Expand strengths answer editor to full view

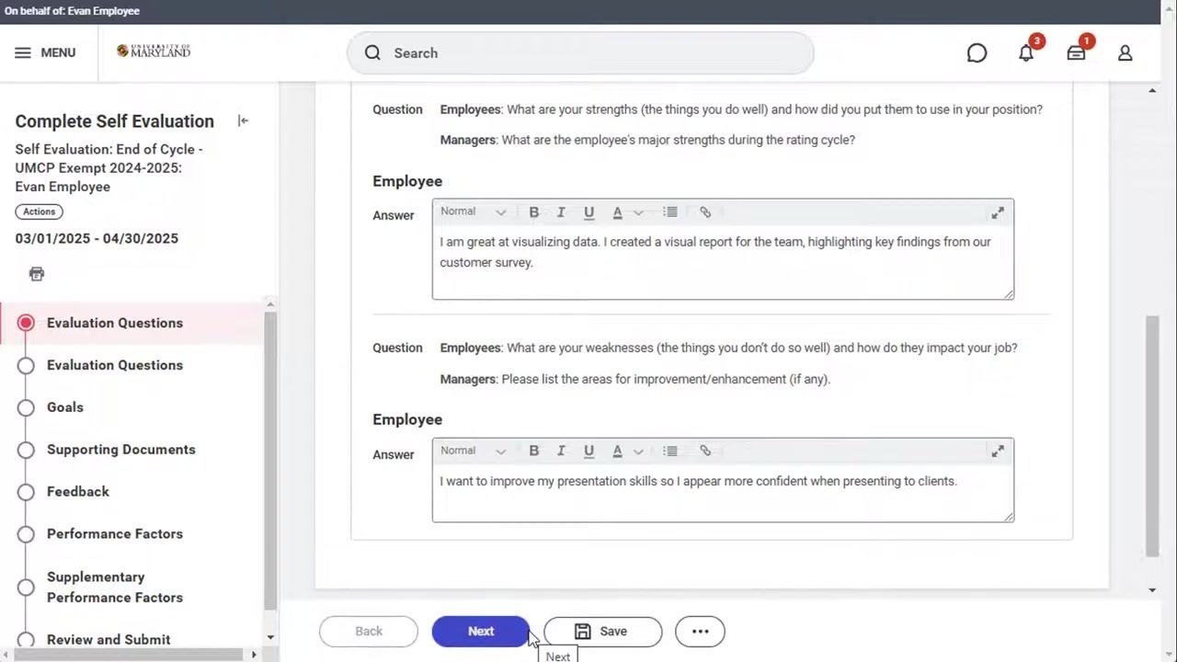[x=998, y=213]
